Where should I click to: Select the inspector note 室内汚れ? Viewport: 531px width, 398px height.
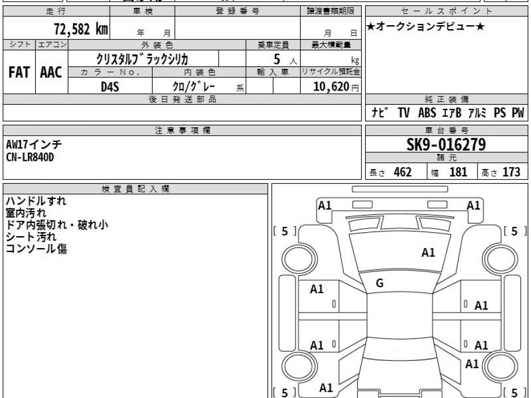tap(26, 213)
